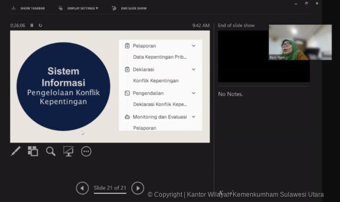Click the presenter webcam thumbnail
Image resolution: width=340 pixels, height=202 pixels.
tap(300, 42)
